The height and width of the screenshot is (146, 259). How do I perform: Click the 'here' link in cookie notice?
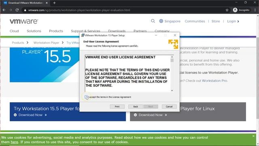[15, 142]
